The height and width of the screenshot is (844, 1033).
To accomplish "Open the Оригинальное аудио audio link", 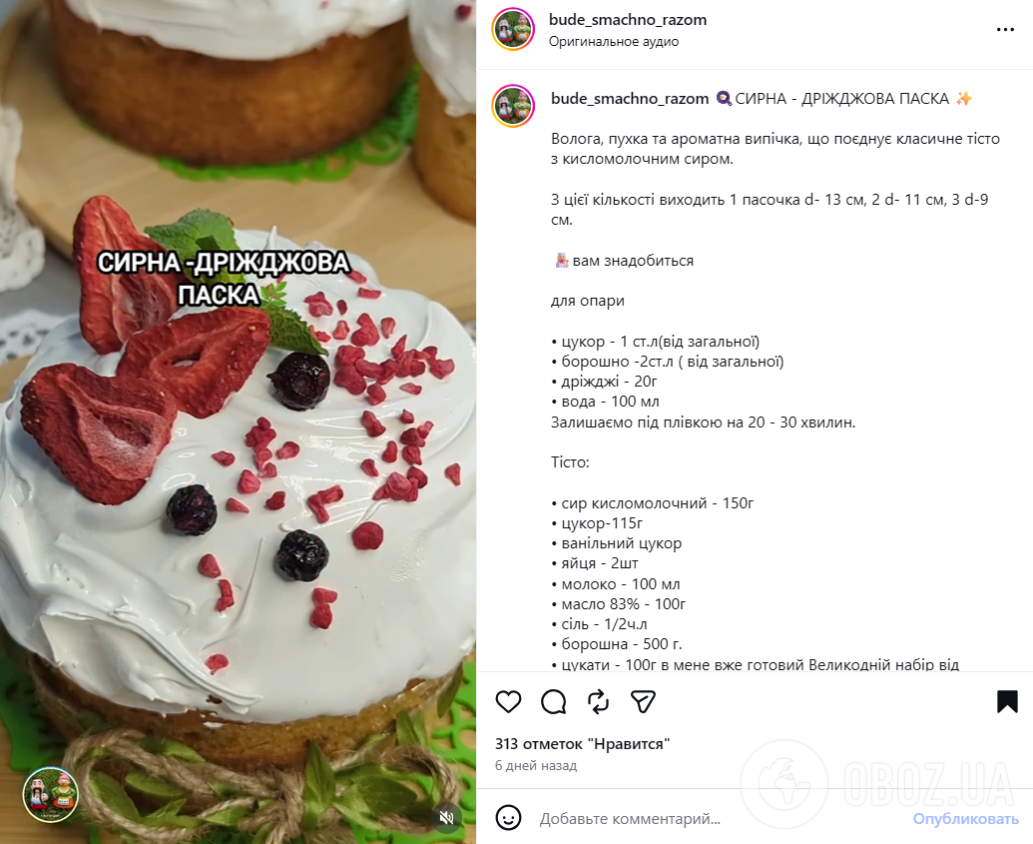I will coord(614,42).
